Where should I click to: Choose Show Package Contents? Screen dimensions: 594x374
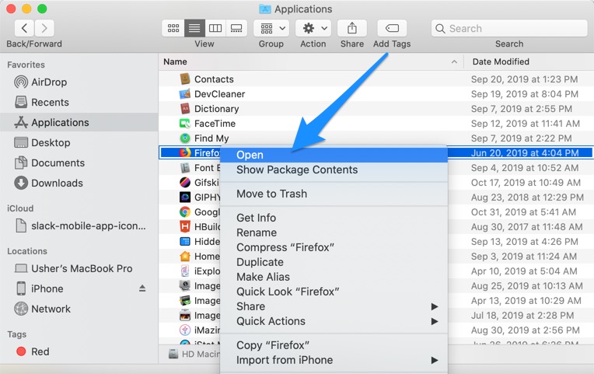coord(297,170)
